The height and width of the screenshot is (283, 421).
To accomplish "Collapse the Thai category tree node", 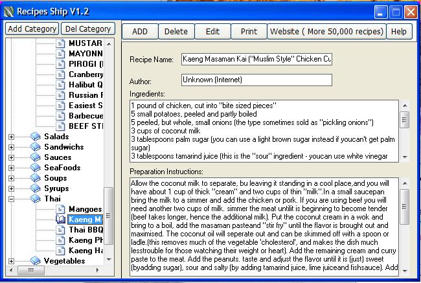I will coord(11,199).
